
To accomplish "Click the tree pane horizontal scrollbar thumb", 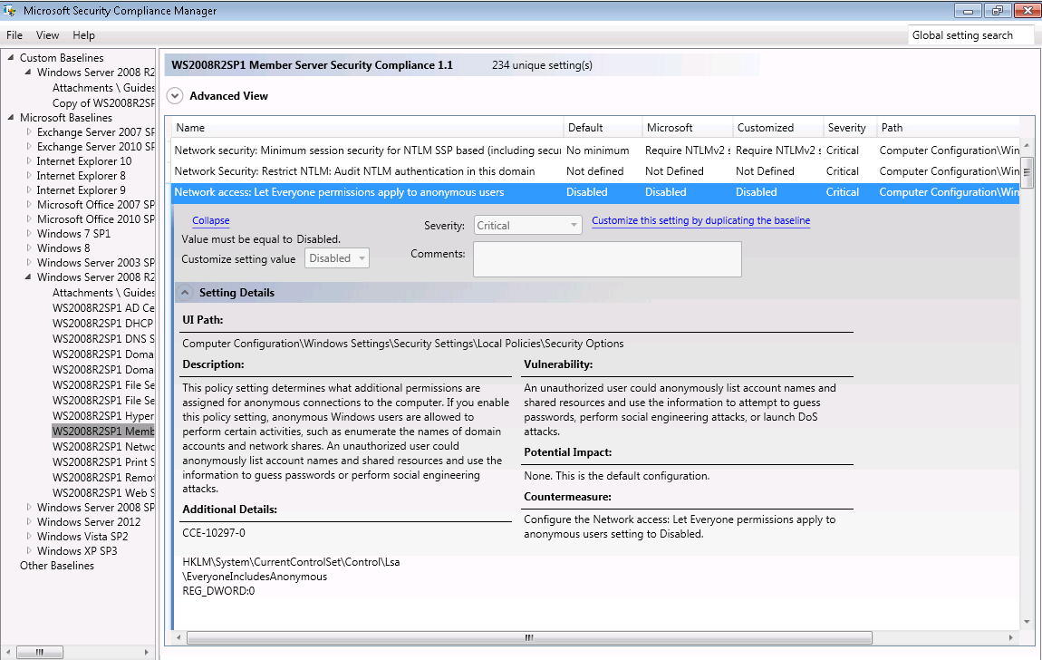I will [x=39, y=652].
